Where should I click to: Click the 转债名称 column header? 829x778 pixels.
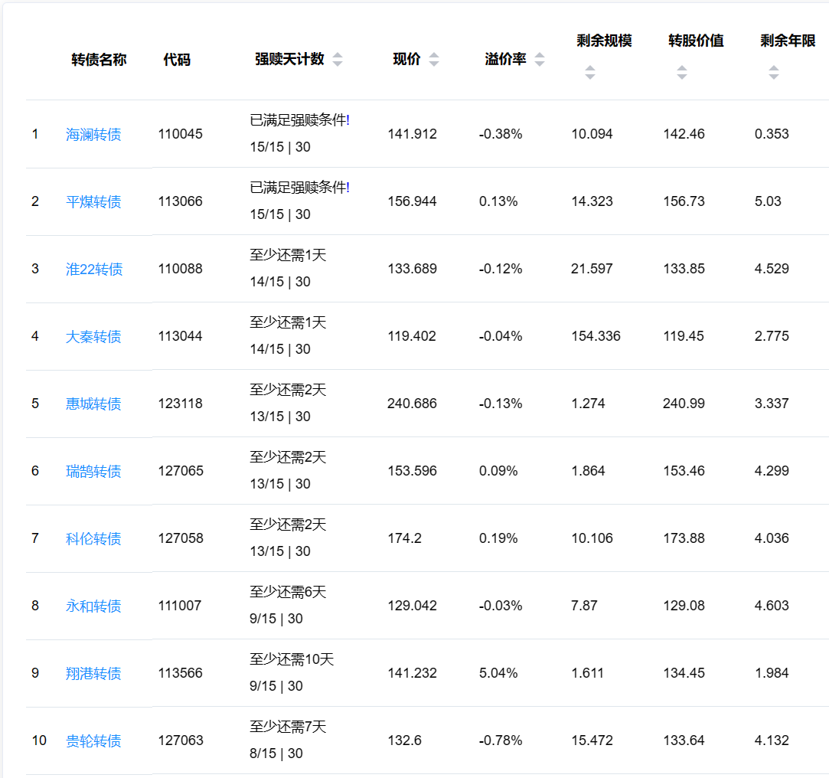point(99,60)
